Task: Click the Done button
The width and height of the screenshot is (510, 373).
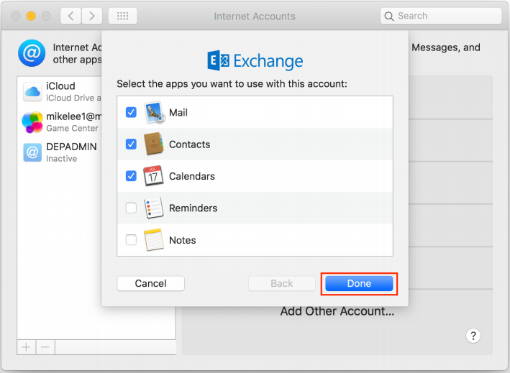Action: click(x=359, y=284)
